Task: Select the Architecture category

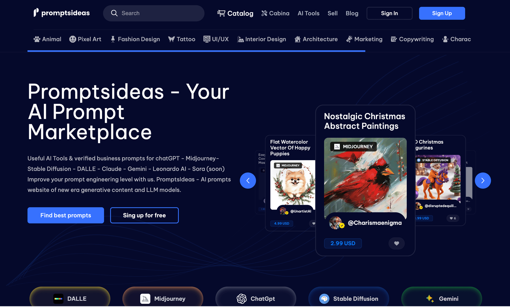Action: point(316,39)
